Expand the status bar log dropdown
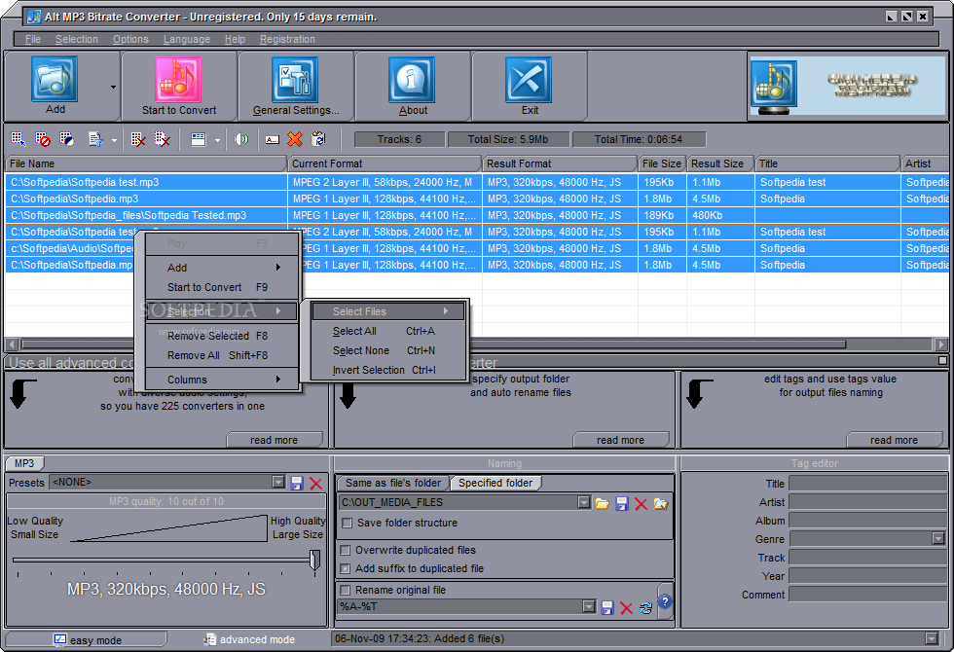This screenshot has width=954, height=652. click(x=932, y=638)
